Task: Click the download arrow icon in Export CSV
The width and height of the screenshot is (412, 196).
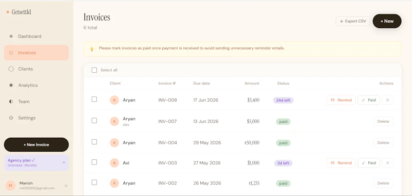Action: (341, 21)
